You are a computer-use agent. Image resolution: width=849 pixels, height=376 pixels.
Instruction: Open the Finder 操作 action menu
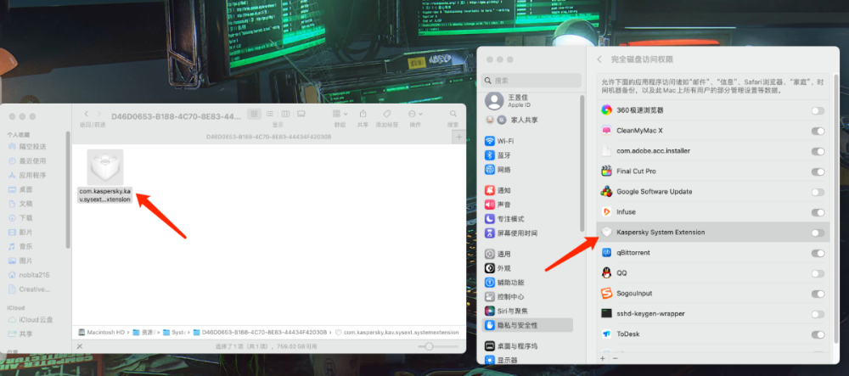pyautogui.click(x=415, y=114)
